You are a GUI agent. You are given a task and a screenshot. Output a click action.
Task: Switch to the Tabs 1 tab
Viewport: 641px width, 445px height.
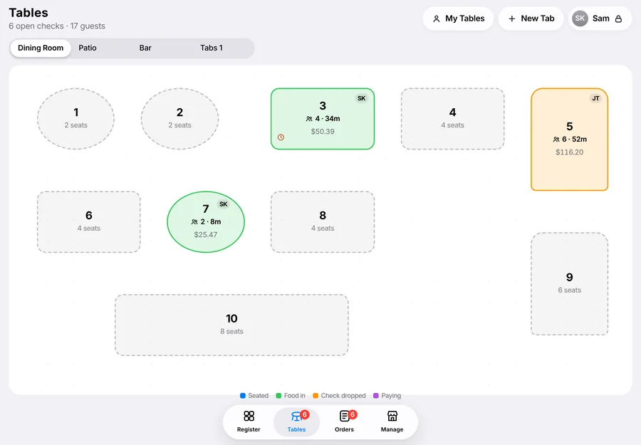pos(212,48)
